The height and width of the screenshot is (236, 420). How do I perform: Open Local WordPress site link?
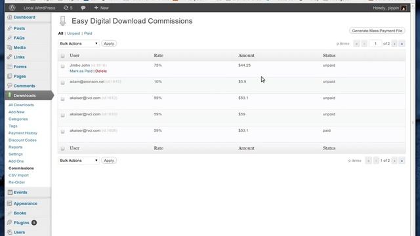coord(39,8)
